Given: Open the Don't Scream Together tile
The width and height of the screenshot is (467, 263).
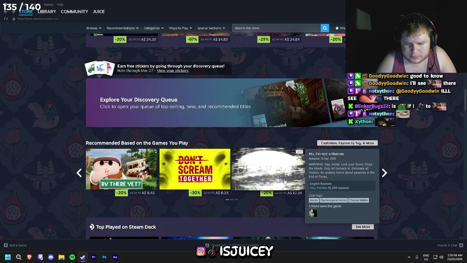Looking at the screenshot, I should 195,169.
